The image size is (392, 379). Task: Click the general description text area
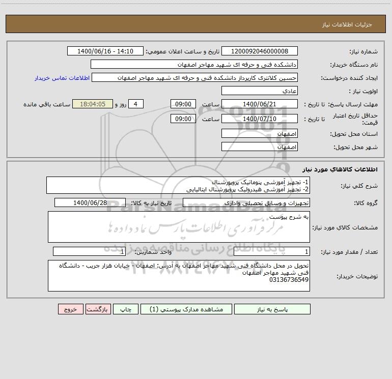[x=178, y=185]
